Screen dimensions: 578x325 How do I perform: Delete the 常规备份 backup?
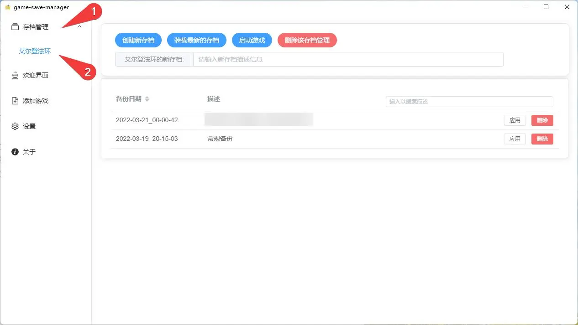[x=542, y=139]
